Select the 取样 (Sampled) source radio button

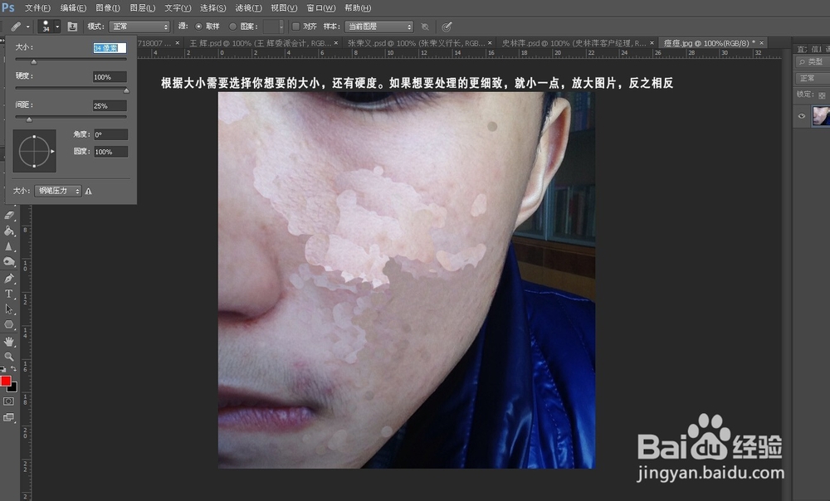click(199, 26)
